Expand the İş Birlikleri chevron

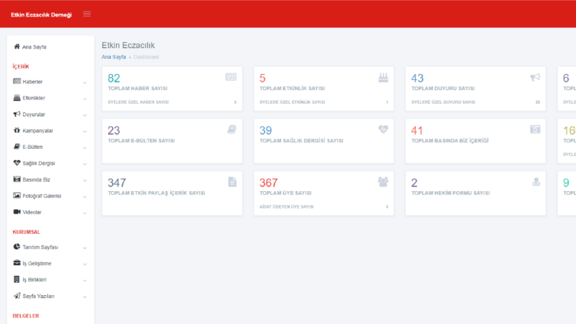click(85, 280)
